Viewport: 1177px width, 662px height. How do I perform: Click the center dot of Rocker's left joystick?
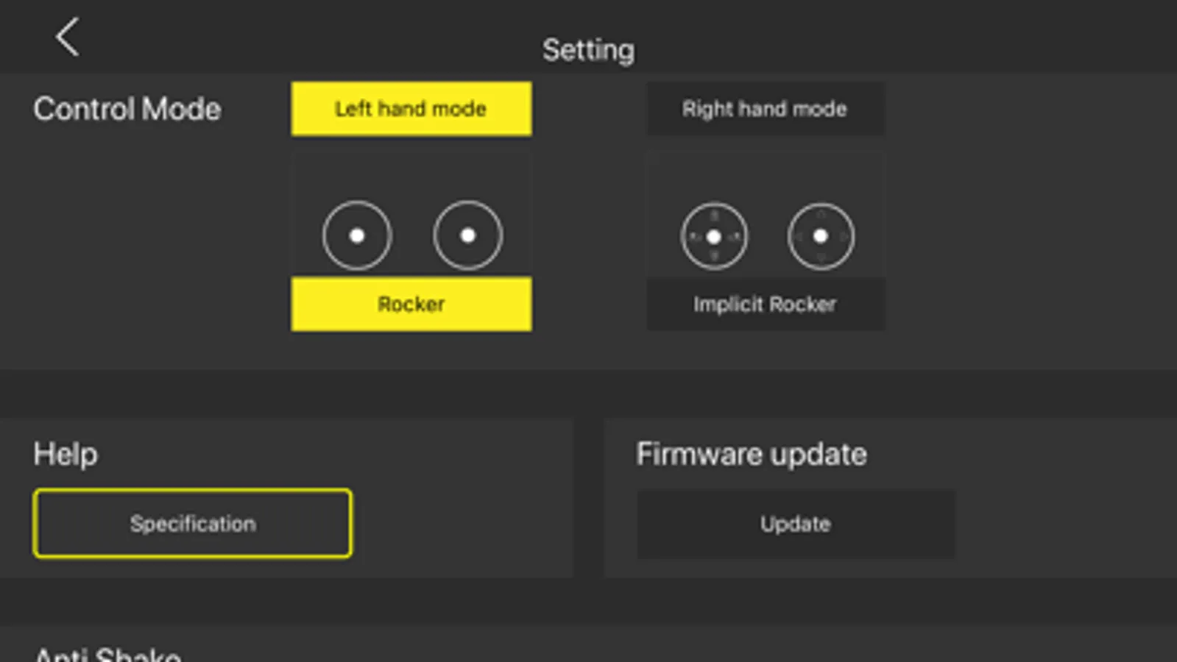coord(357,235)
